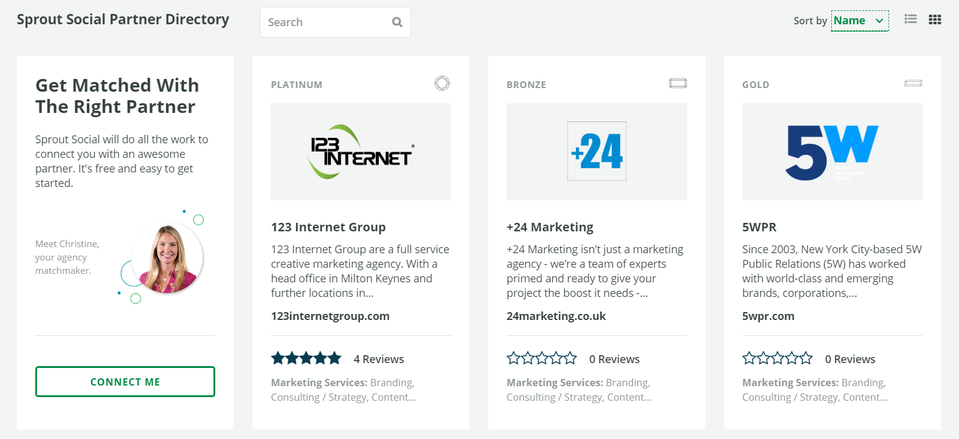Open the +24 Marketing logo thumbnail
Viewport: 959px width, 439px height.
coord(597,152)
